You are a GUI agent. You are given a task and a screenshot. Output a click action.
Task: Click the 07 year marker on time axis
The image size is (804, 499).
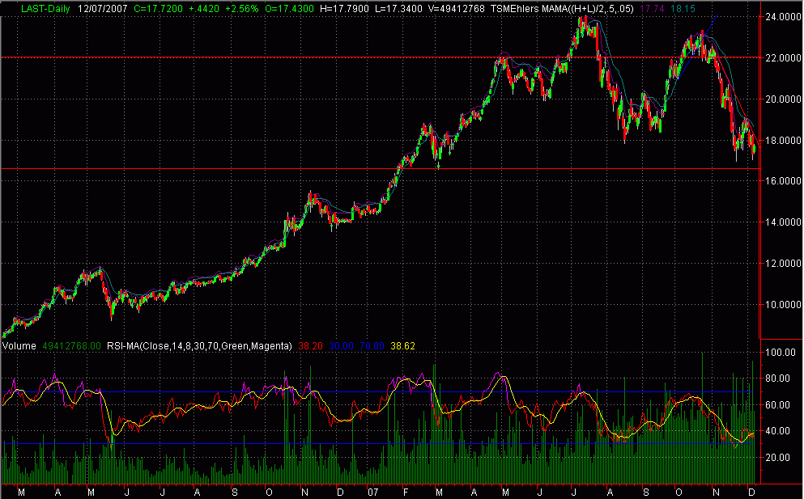coord(373,491)
